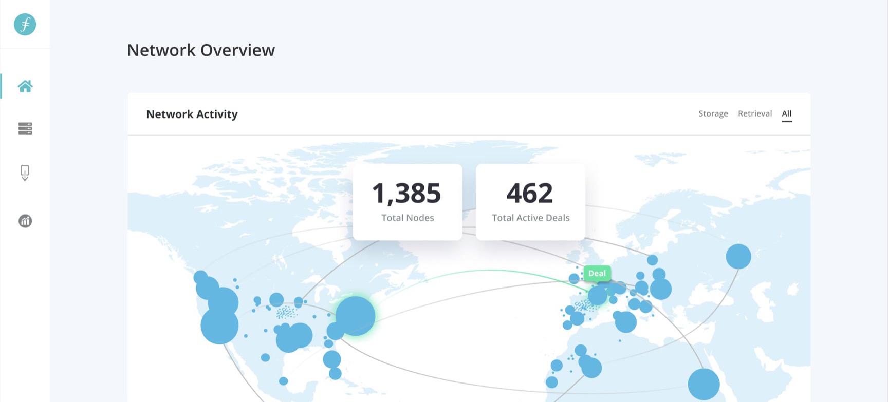Click the Network Activity panel heading
The image size is (888, 402).
point(192,114)
